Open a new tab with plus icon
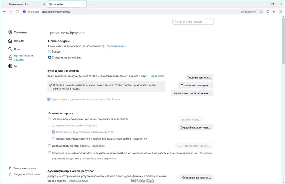 [90, 4]
